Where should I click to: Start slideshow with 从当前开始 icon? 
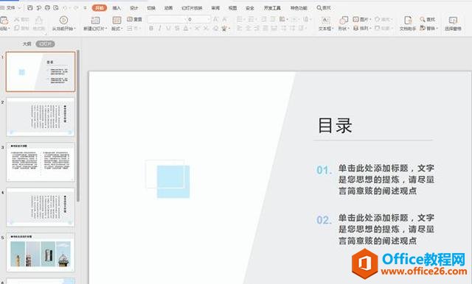pos(63,20)
